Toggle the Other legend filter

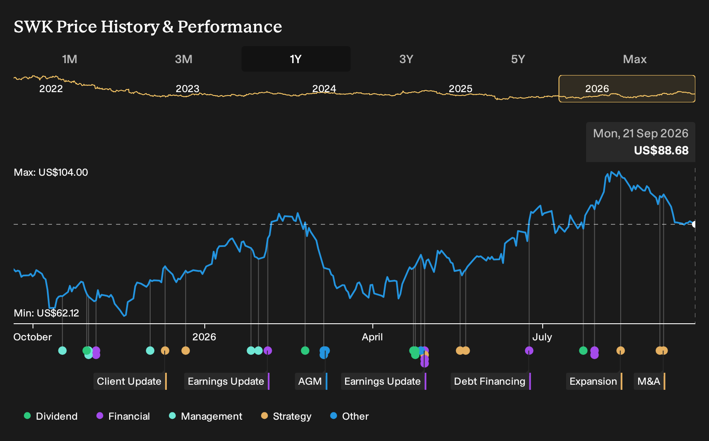pos(349,416)
